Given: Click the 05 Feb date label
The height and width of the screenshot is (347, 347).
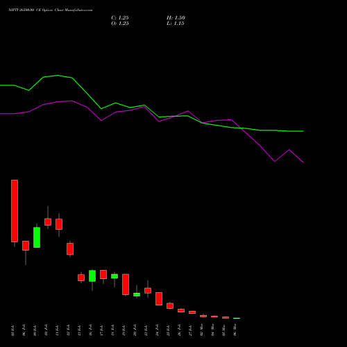Looking at the screenshot, I should [12, 330].
